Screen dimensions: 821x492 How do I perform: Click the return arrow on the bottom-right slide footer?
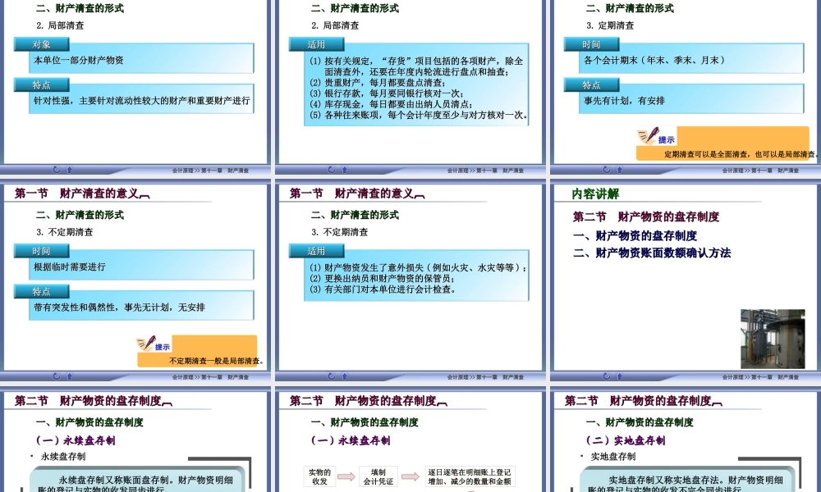tap(608, 376)
